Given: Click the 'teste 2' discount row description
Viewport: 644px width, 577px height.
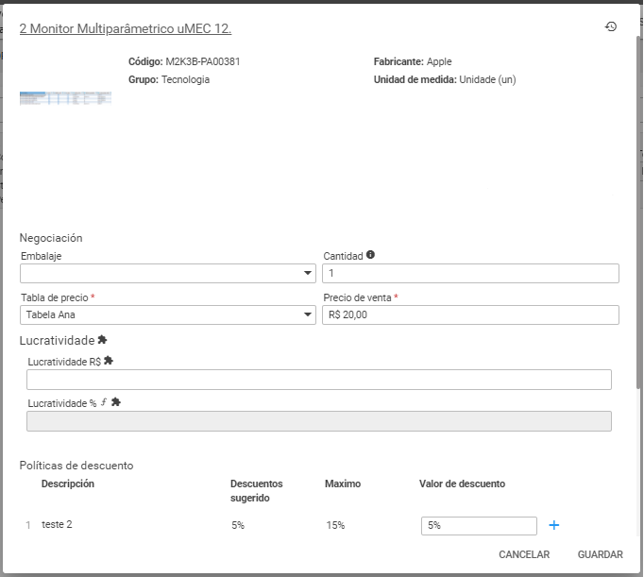Looking at the screenshot, I should coord(57,524).
